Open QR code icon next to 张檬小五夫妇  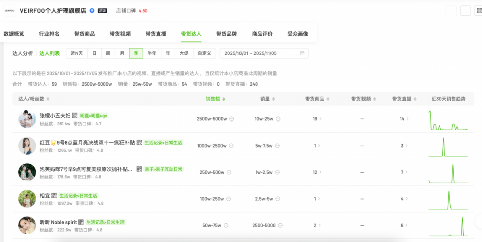click(x=75, y=116)
